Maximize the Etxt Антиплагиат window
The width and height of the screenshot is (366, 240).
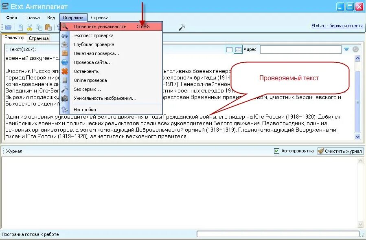point(350,7)
